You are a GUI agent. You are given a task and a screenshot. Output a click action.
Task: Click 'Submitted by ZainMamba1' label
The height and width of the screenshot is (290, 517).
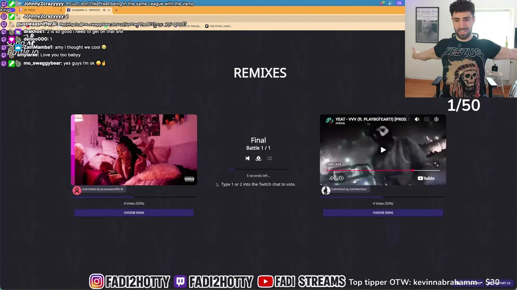(x=349, y=189)
